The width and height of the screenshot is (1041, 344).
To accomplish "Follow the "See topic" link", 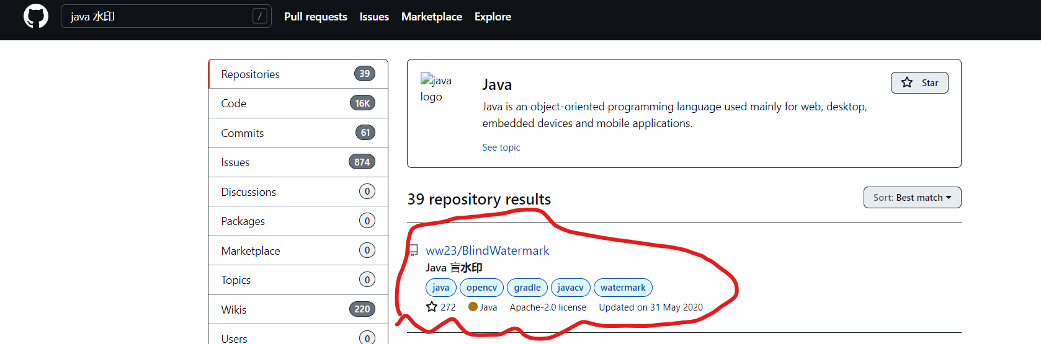I will [501, 147].
